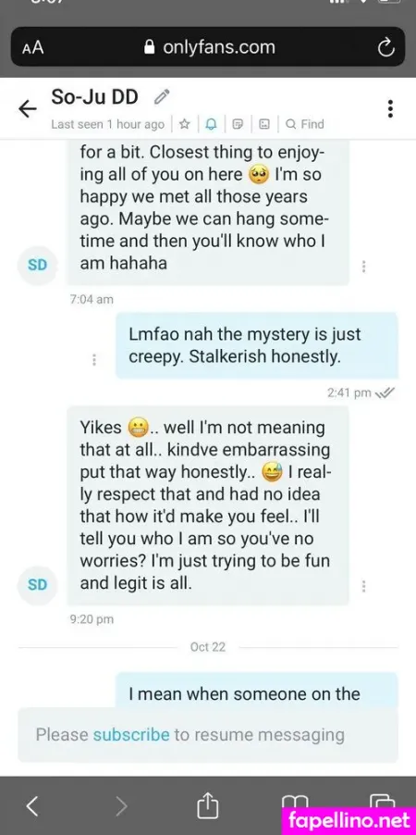Add So-Ju DD to favorites star

click(184, 124)
